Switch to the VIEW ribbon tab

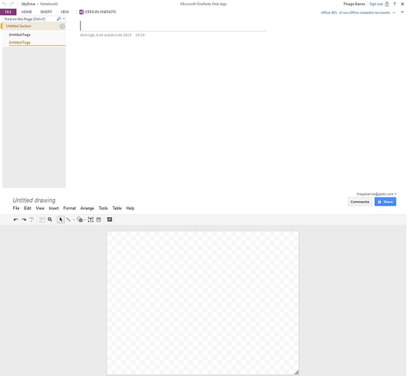click(65, 12)
